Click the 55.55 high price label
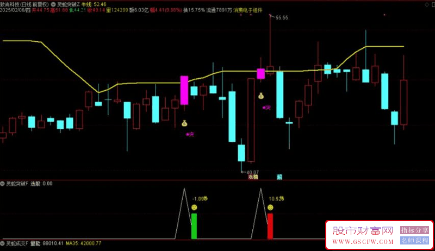 (282, 18)
